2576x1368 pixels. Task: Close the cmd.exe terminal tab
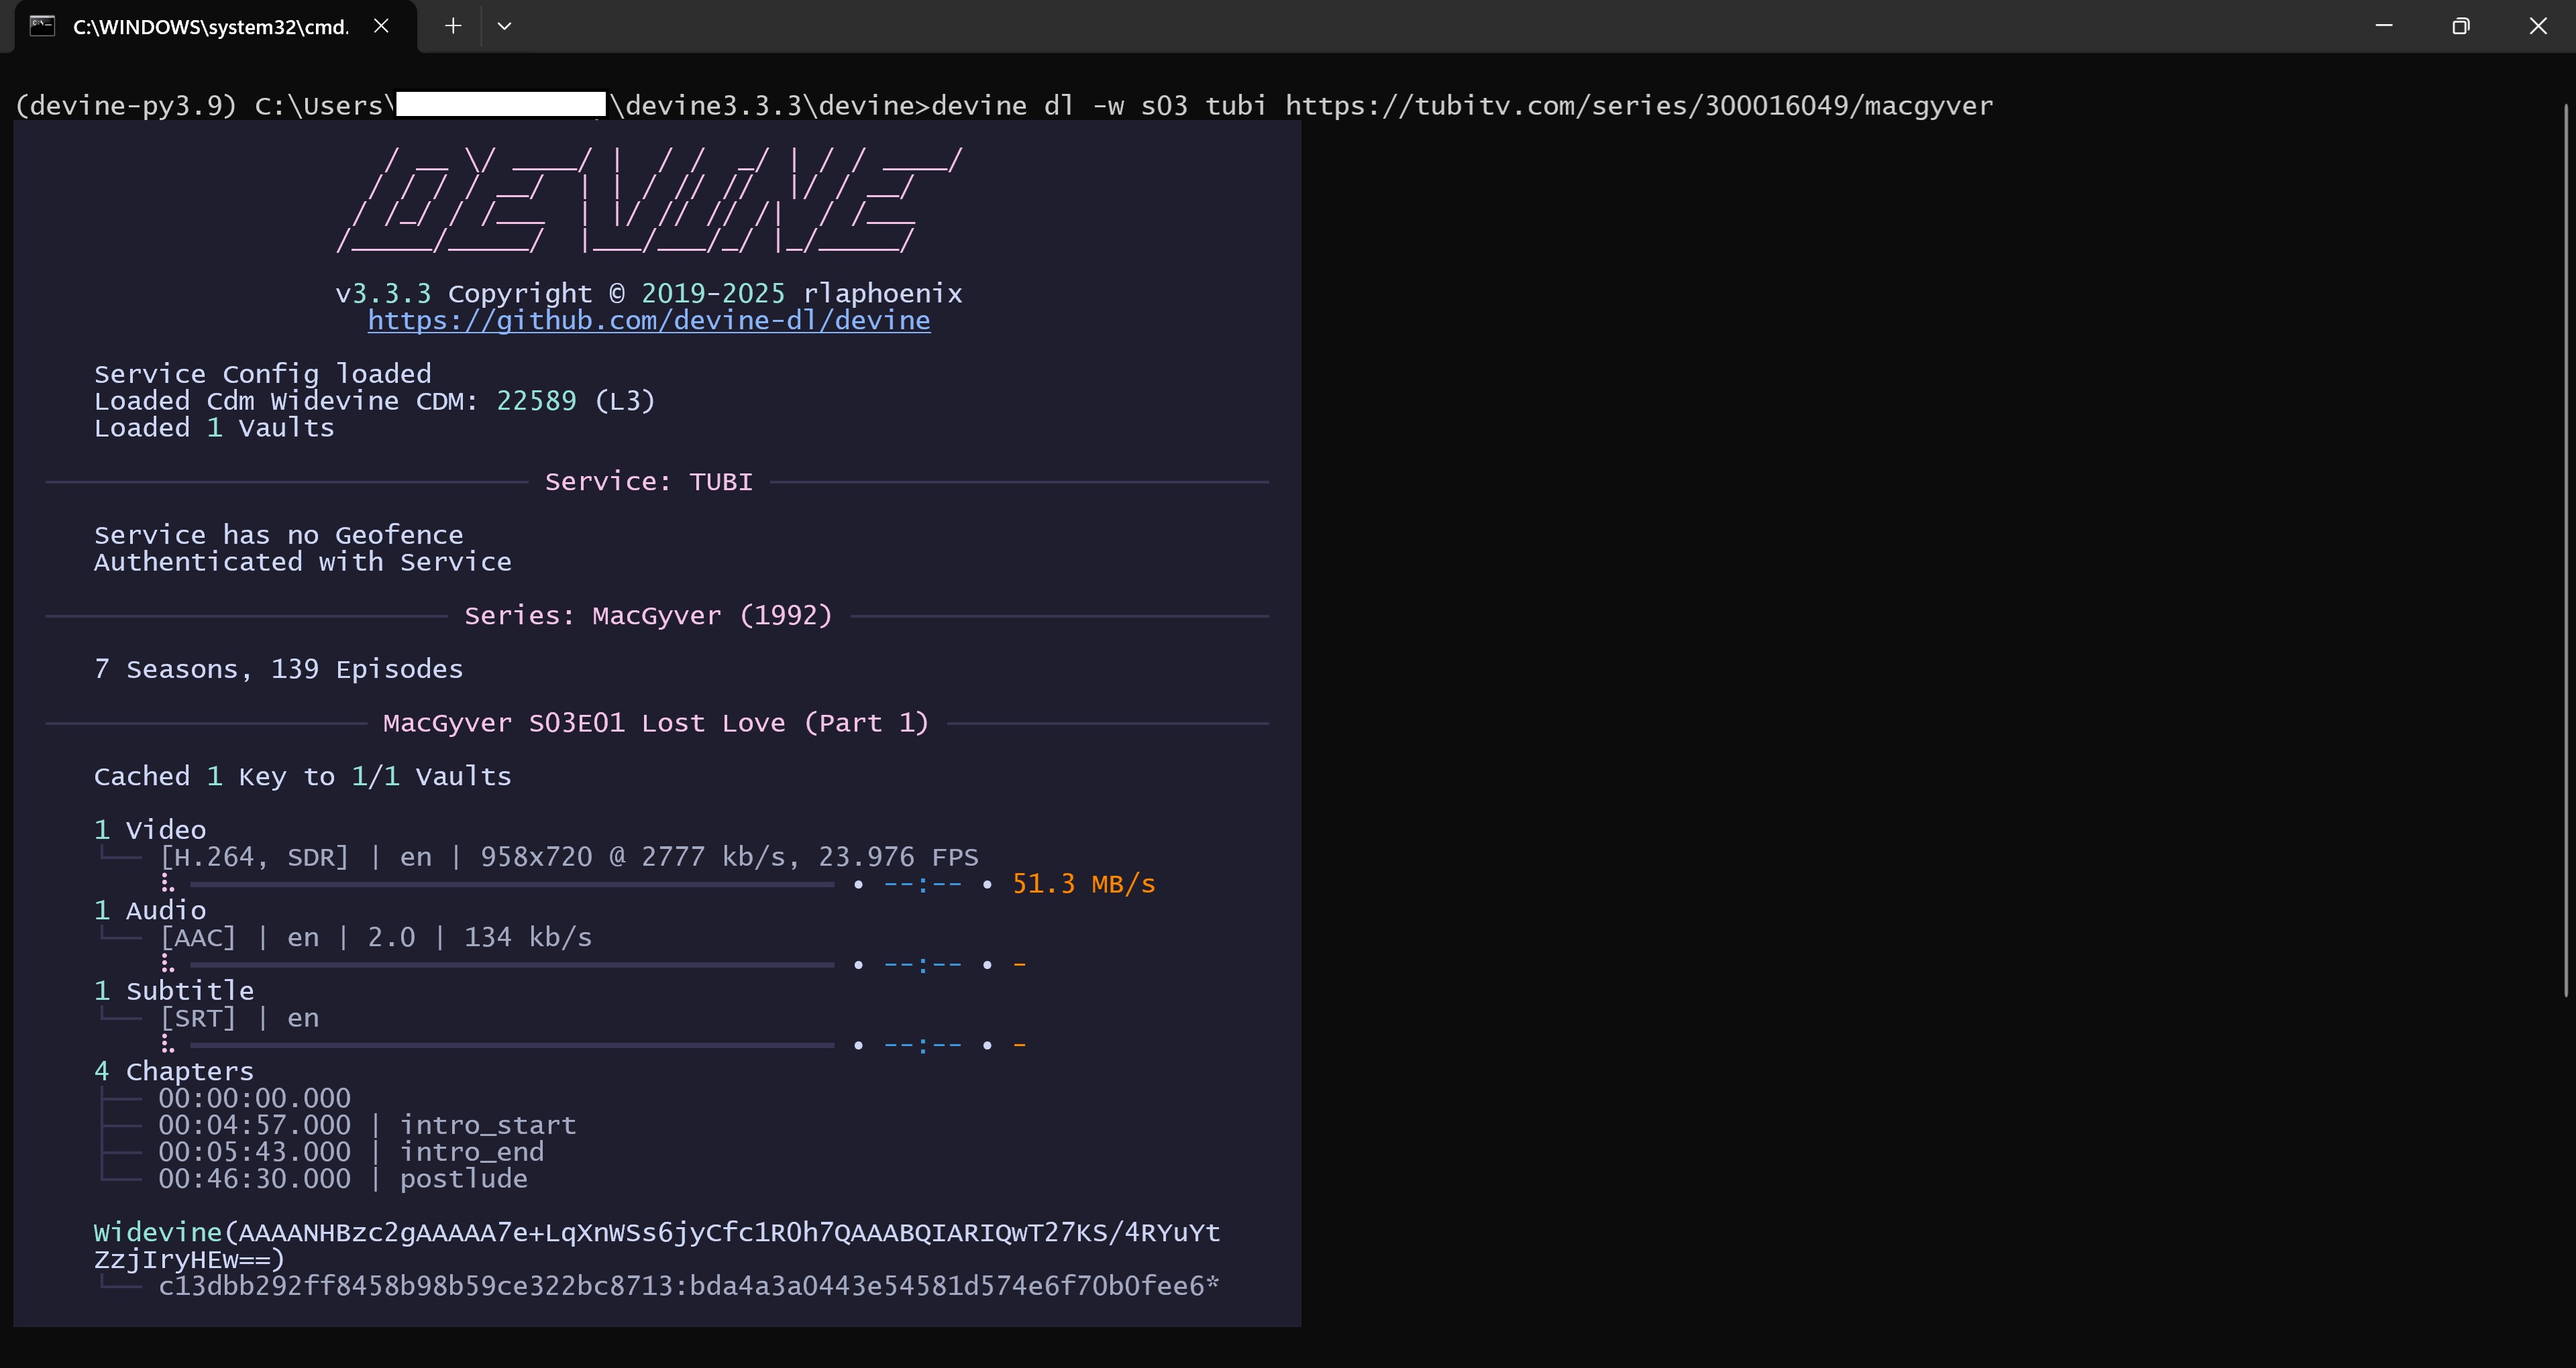(381, 26)
